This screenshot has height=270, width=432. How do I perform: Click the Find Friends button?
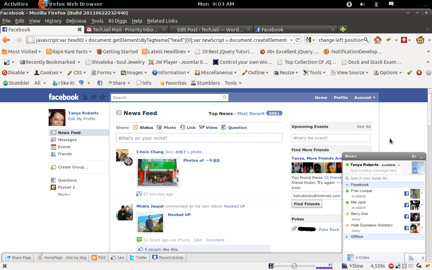307,204
